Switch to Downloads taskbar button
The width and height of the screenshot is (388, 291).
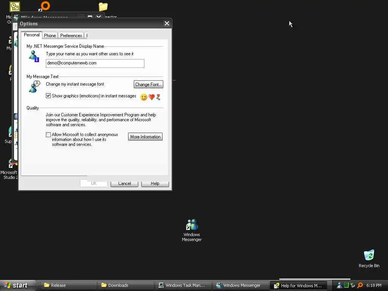coord(126,285)
